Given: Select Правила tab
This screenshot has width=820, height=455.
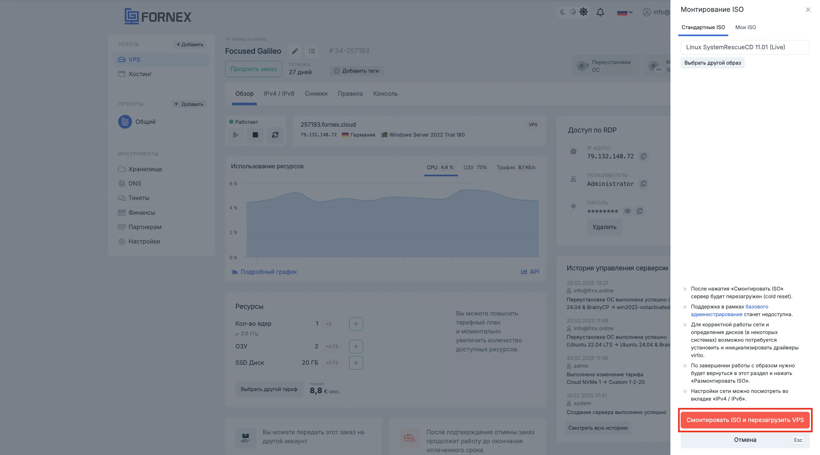Looking at the screenshot, I should pos(350,94).
